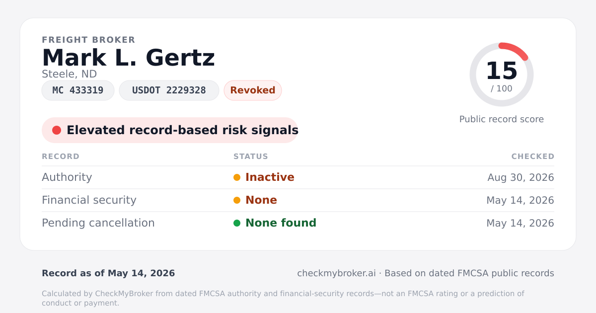Click the orange dot next to None status

point(237,200)
